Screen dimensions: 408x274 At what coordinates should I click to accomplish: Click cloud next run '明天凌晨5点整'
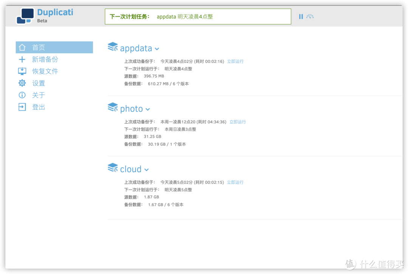178,190
